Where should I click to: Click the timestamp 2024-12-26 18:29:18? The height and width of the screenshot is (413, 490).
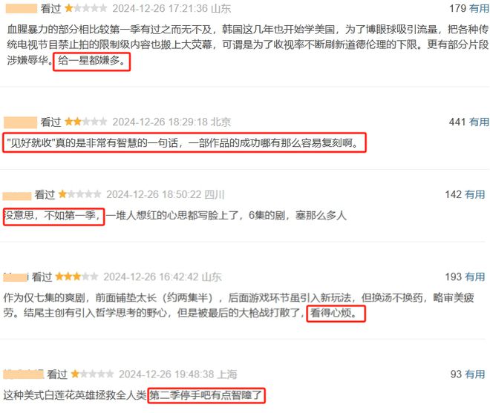pyautogui.click(x=160, y=122)
